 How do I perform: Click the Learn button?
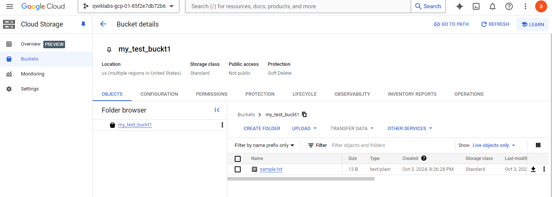point(533,24)
